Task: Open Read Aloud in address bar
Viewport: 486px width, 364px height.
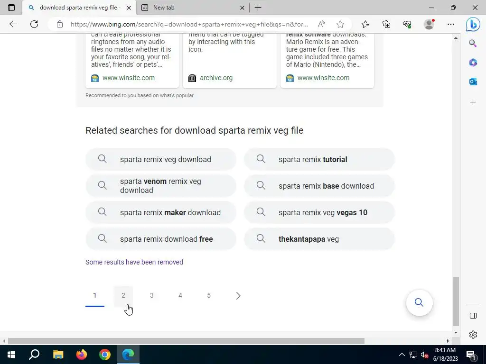Action: pos(321,24)
